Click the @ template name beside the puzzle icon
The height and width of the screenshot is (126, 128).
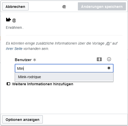click(14, 20)
